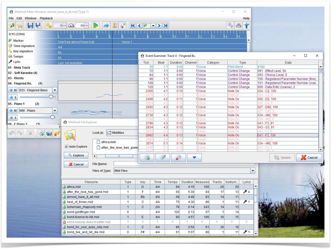333x250 pixels.
Task: Open the Edit menu
Action: point(19,18)
